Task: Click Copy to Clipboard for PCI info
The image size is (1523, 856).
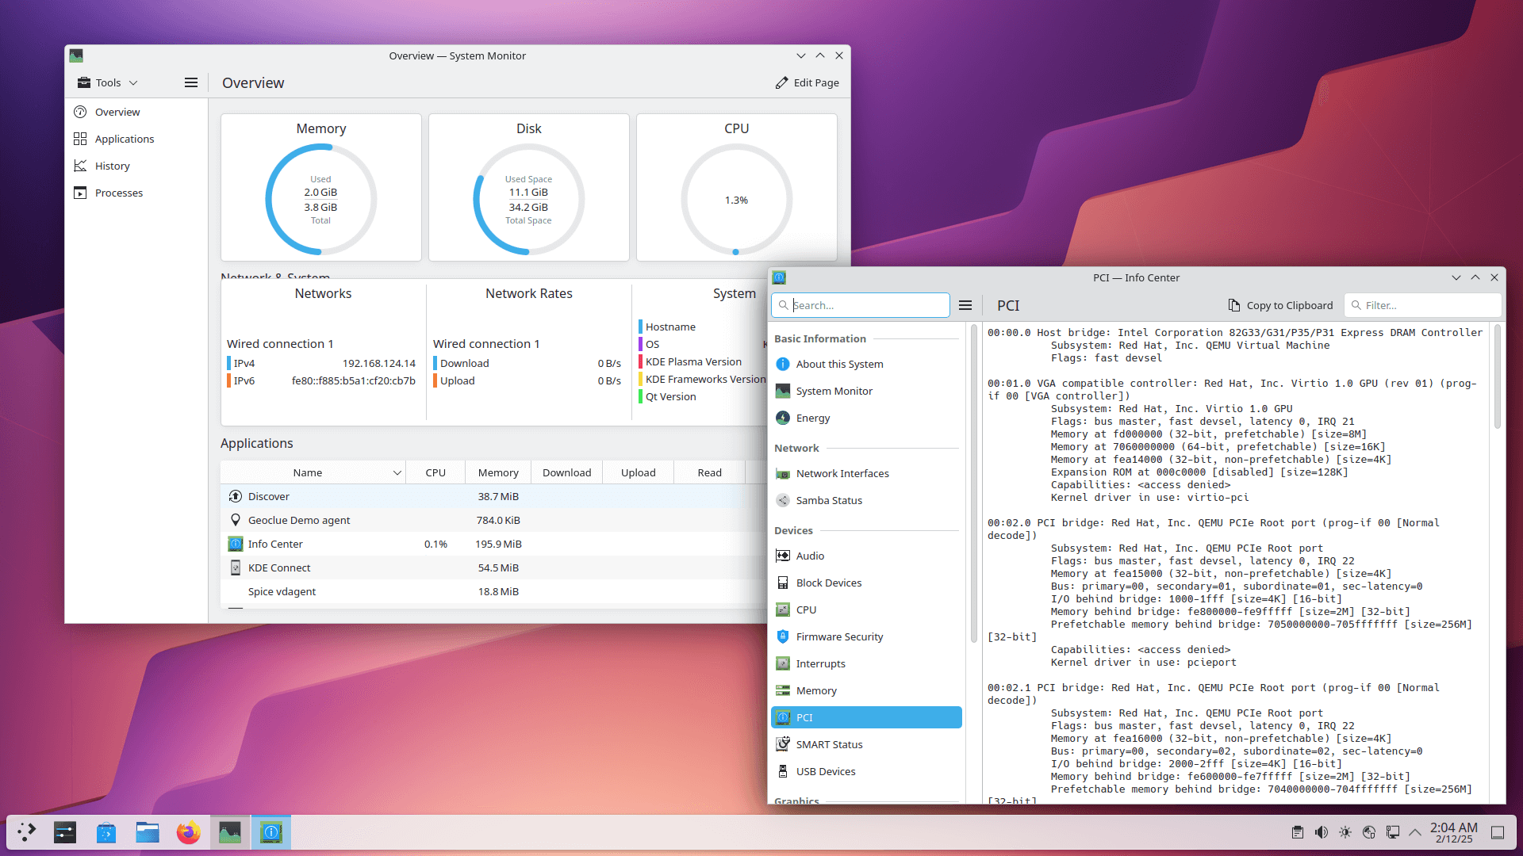Action: click(1279, 305)
